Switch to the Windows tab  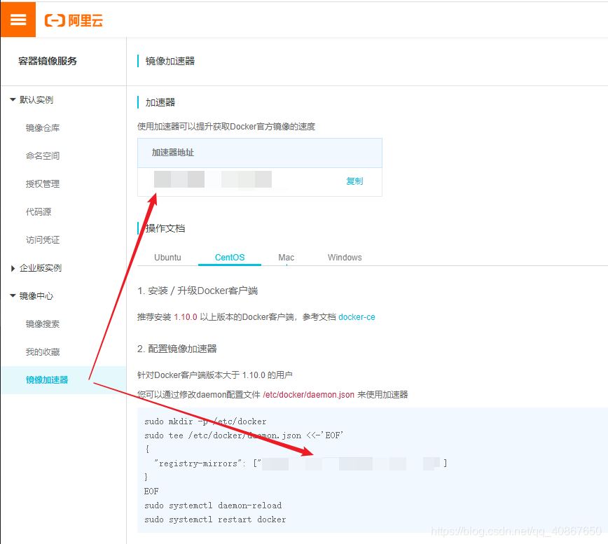(345, 257)
